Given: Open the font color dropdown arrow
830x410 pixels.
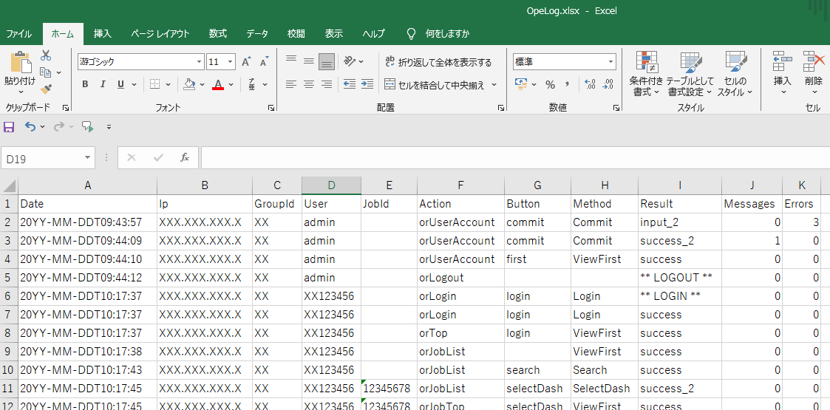Looking at the screenshot, I should pyautogui.click(x=231, y=84).
